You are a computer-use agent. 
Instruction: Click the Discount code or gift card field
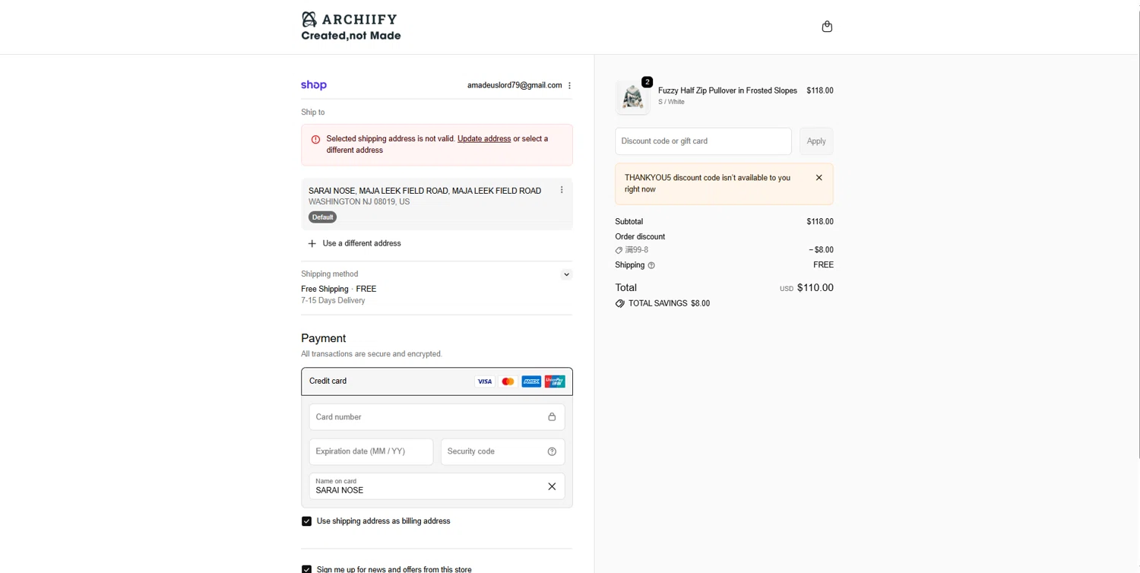(x=703, y=141)
